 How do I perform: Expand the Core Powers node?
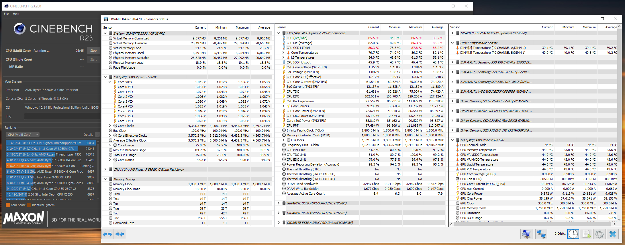283,106
